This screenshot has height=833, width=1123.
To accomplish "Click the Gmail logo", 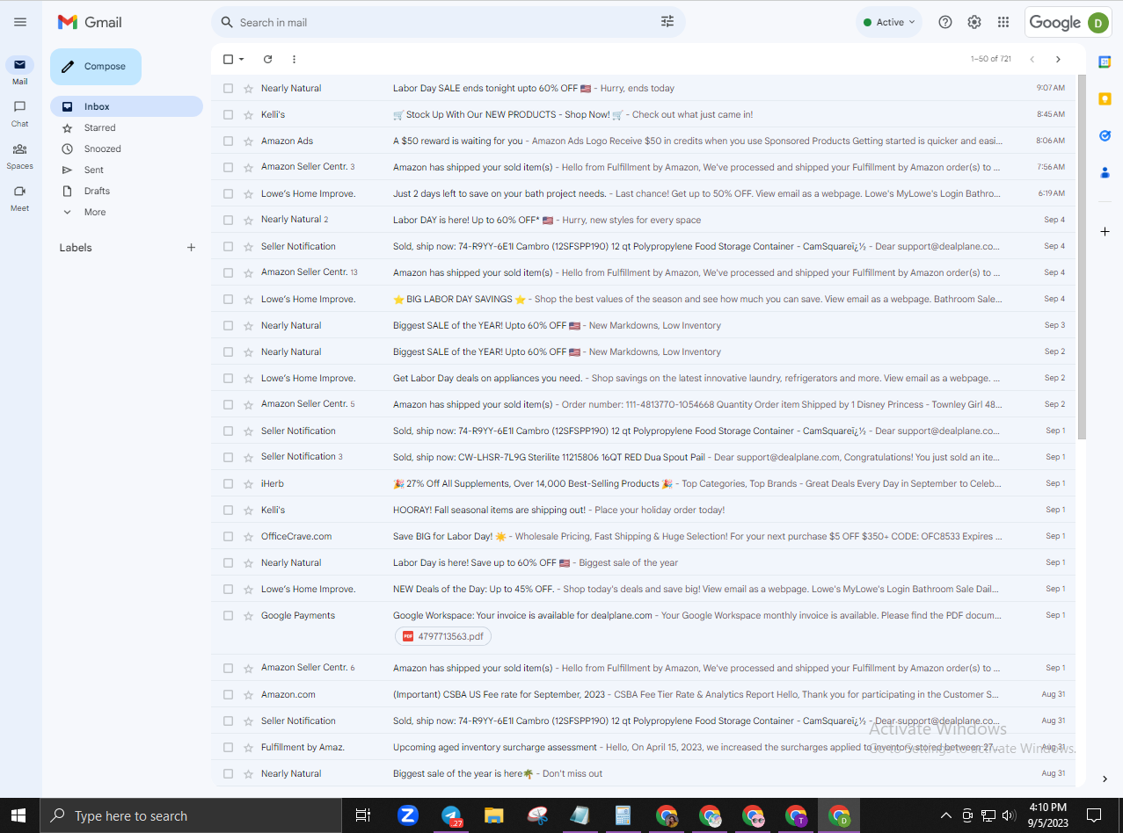I will tap(90, 22).
